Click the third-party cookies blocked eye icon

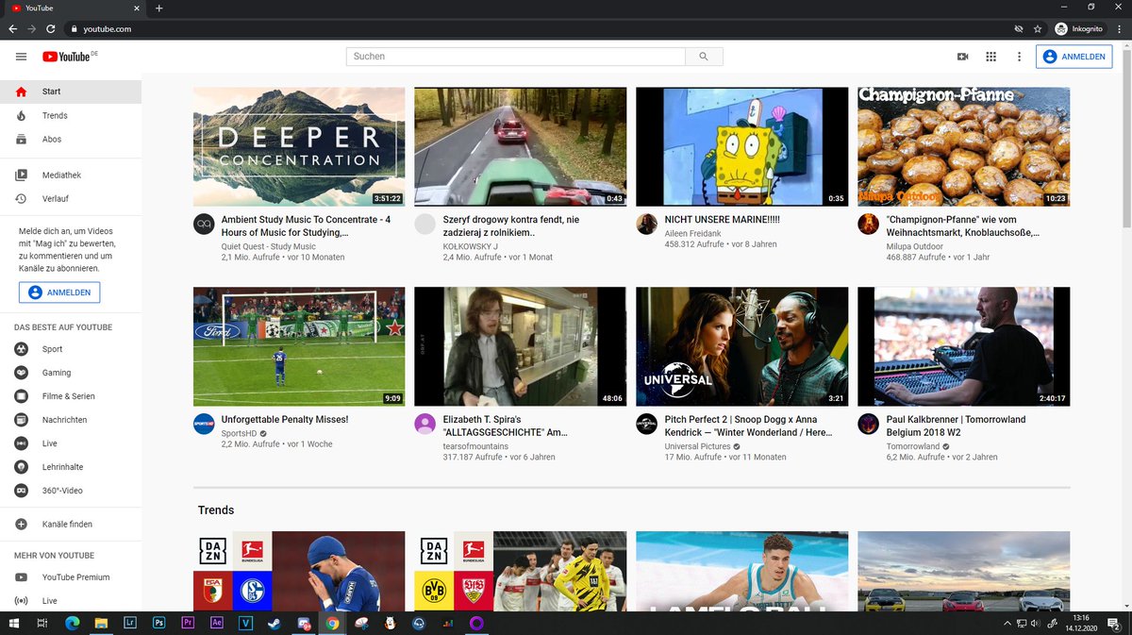(x=1019, y=29)
